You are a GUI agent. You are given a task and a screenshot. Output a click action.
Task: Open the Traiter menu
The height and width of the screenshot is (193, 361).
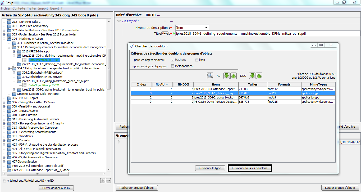coord(31,8)
